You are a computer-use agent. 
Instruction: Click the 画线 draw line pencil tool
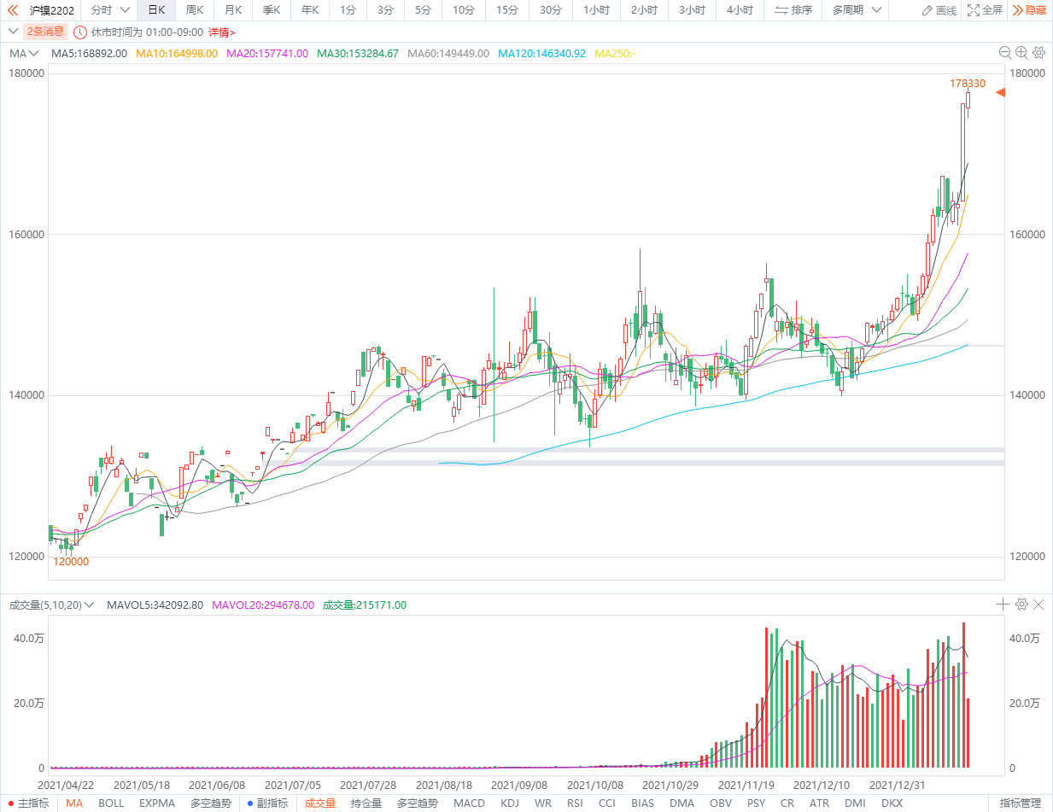(x=939, y=10)
